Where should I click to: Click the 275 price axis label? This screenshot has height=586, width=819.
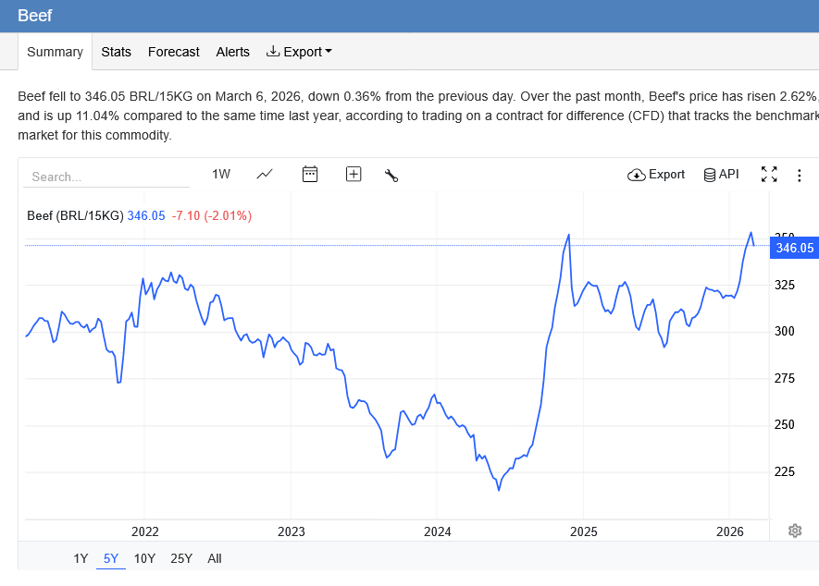(x=784, y=378)
